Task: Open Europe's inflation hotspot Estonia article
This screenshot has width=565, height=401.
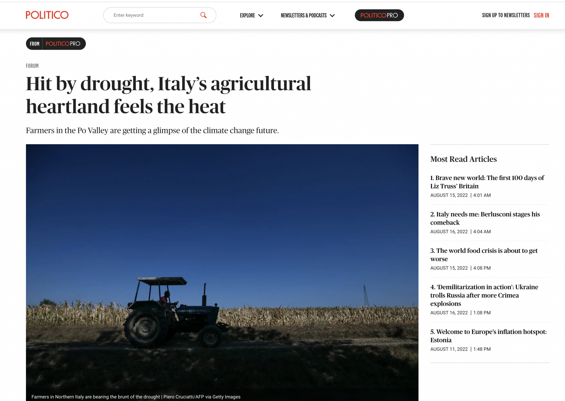Action: [488, 336]
